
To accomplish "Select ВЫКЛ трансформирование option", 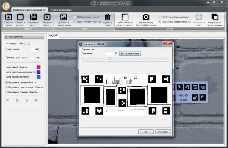I will tap(159, 22).
